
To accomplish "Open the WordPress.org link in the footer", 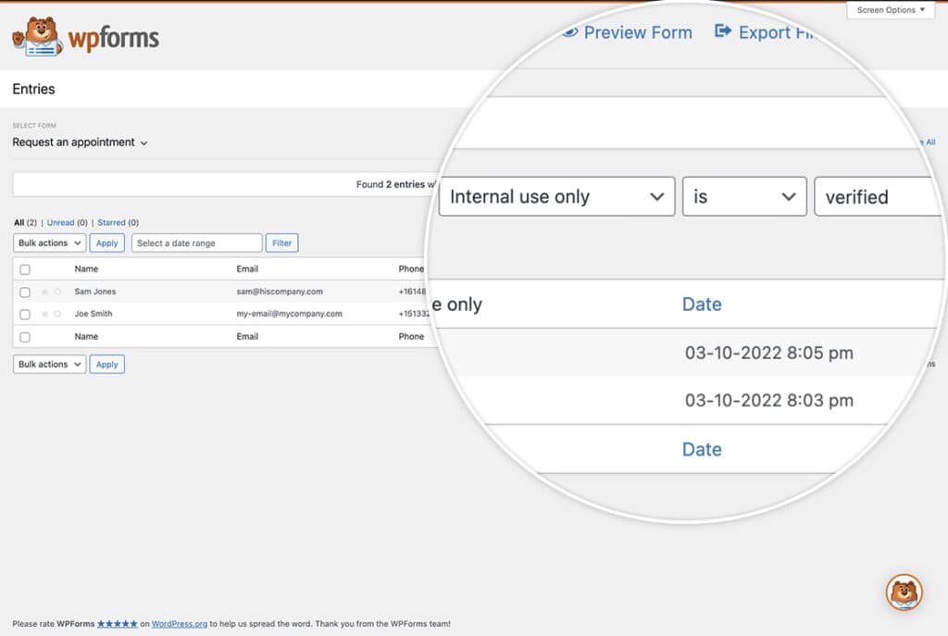I will [179, 624].
